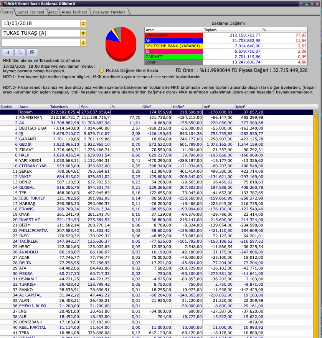The image size is (322, 338).
Task: Select the CITIBANK YAB row
Action: click(156, 166)
